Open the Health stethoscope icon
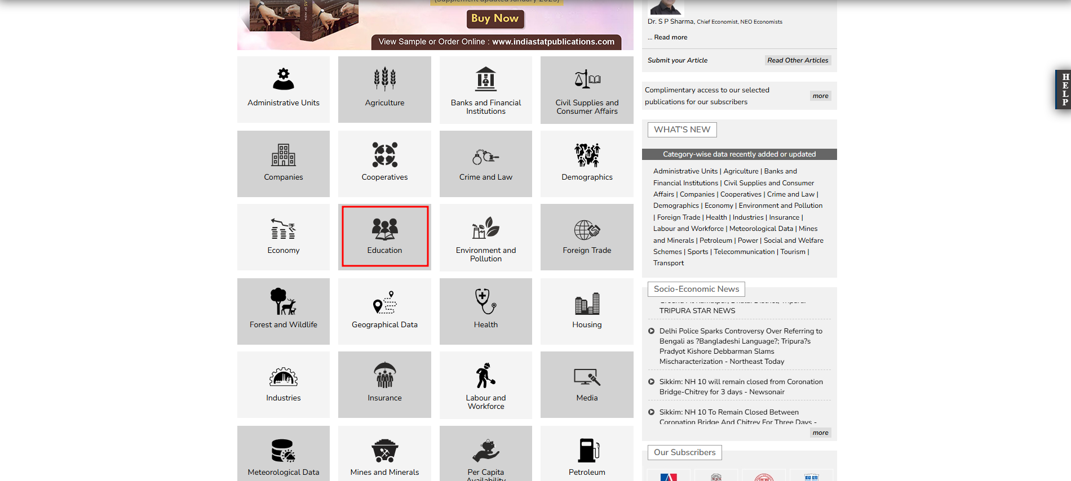1071x481 pixels. point(485,301)
